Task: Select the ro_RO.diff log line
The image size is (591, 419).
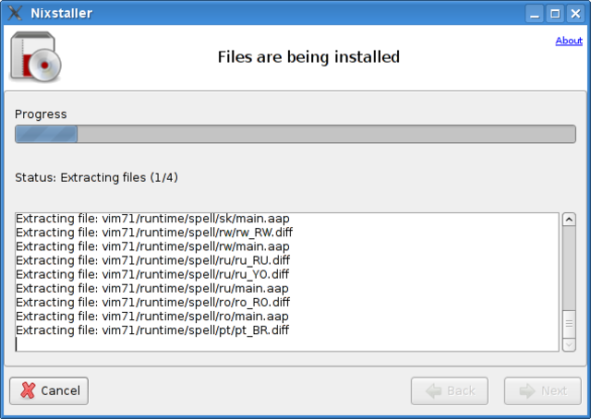Action: [152, 302]
